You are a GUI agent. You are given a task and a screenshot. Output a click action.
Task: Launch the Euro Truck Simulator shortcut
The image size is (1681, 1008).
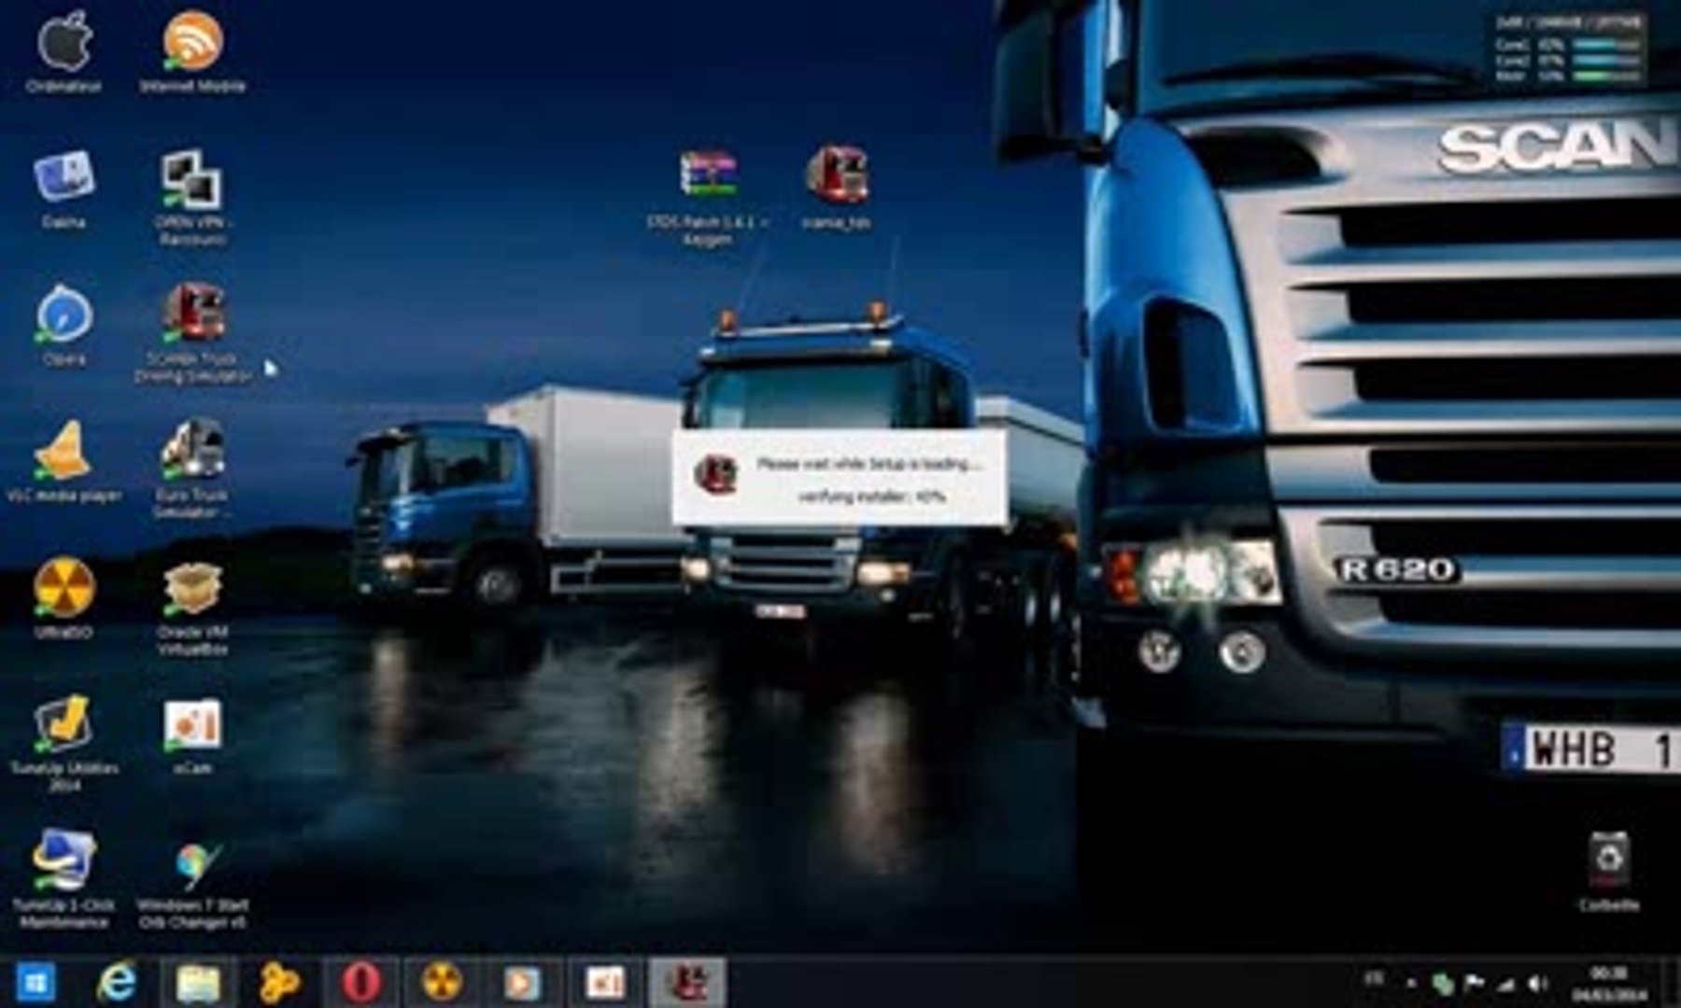(x=192, y=469)
